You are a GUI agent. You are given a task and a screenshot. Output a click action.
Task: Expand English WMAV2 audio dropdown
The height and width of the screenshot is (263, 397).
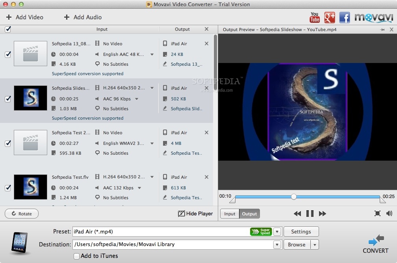pyautogui.click(x=152, y=144)
